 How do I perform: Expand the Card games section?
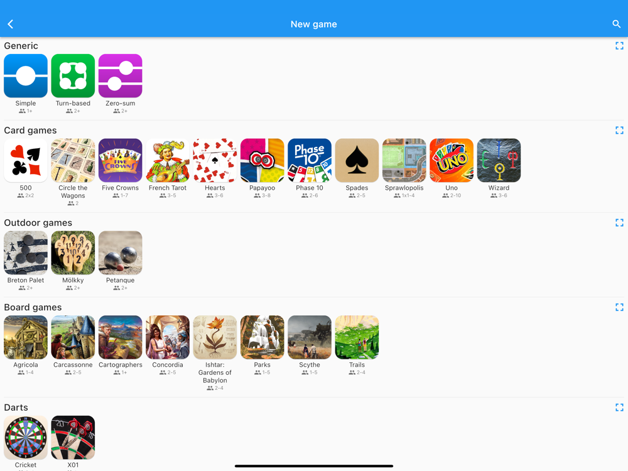pos(619,130)
